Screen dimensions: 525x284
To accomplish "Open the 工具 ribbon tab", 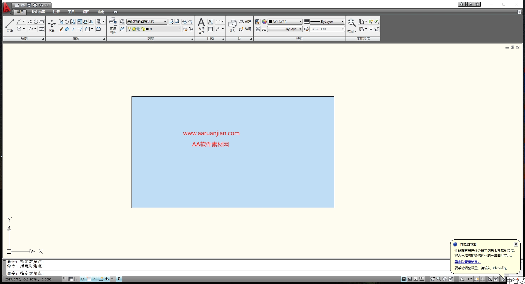I will 71,12.
